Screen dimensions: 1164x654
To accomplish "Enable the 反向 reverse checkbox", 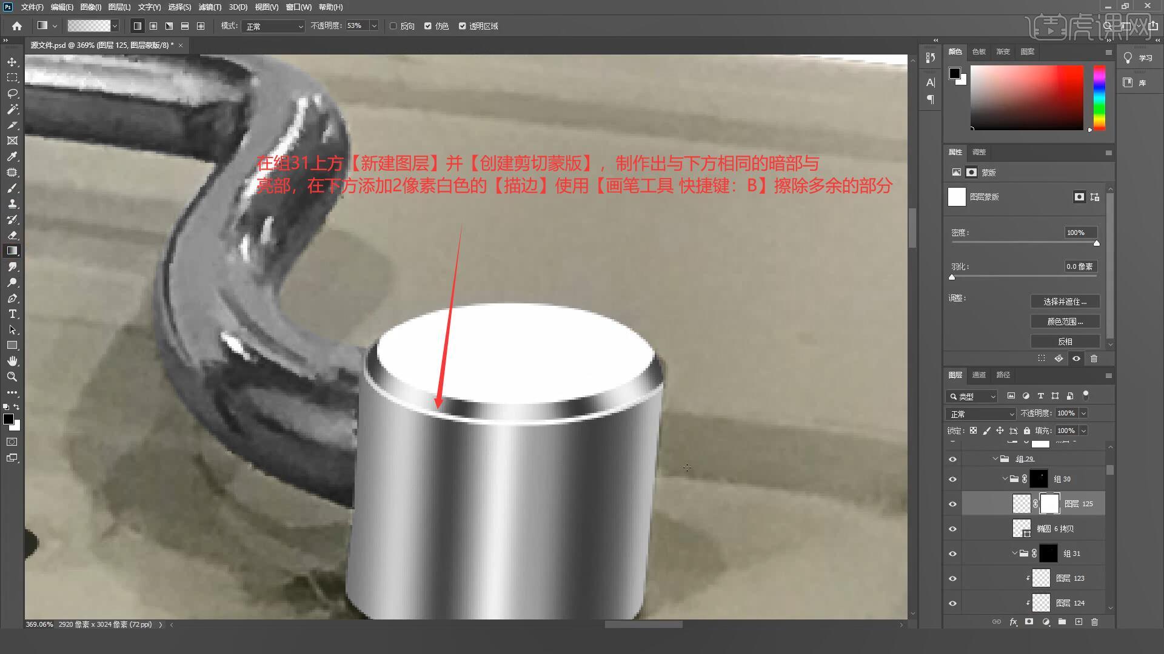I will (x=393, y=26).
